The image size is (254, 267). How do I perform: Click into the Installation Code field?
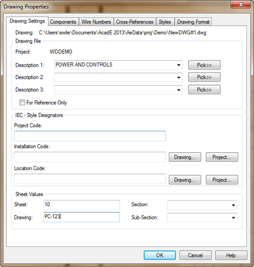tap(90, 157)
